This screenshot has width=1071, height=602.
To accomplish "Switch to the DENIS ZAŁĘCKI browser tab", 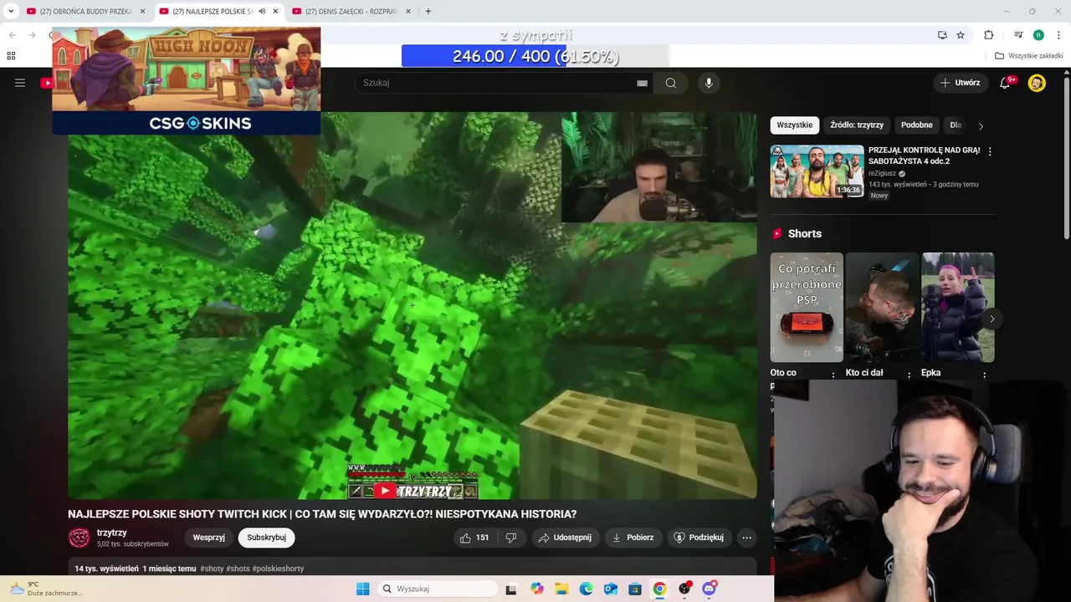I will tap(352, 12).
